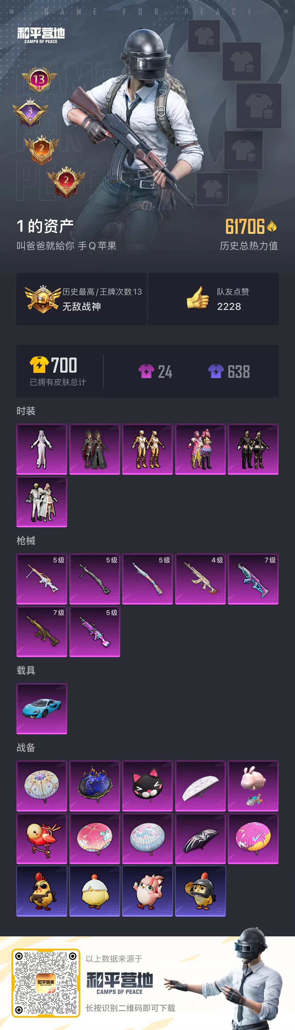295x1030 pixels.
Task: Click the badge with number 13
Action: click(39, 80)
